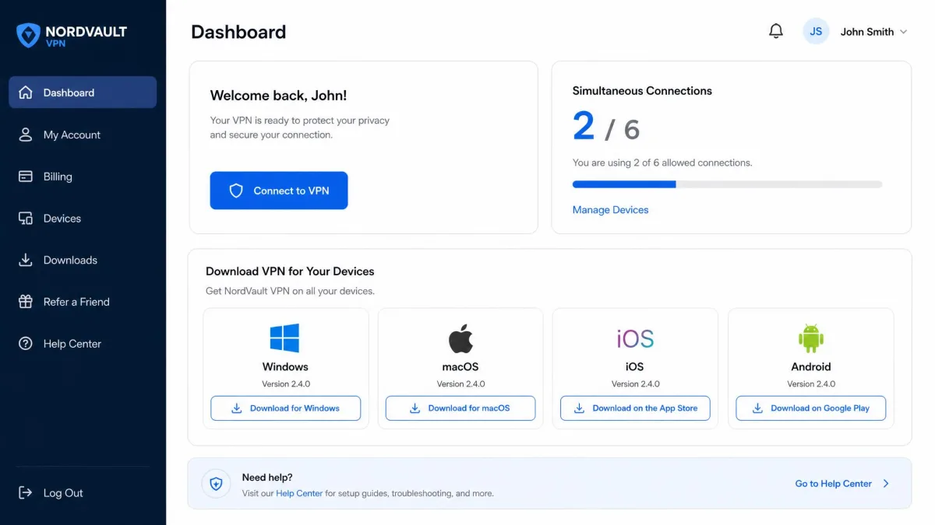This screenshot has height=525, width=935.
Task: Click the My Account person icon
Action: click(x=26, y=135)
